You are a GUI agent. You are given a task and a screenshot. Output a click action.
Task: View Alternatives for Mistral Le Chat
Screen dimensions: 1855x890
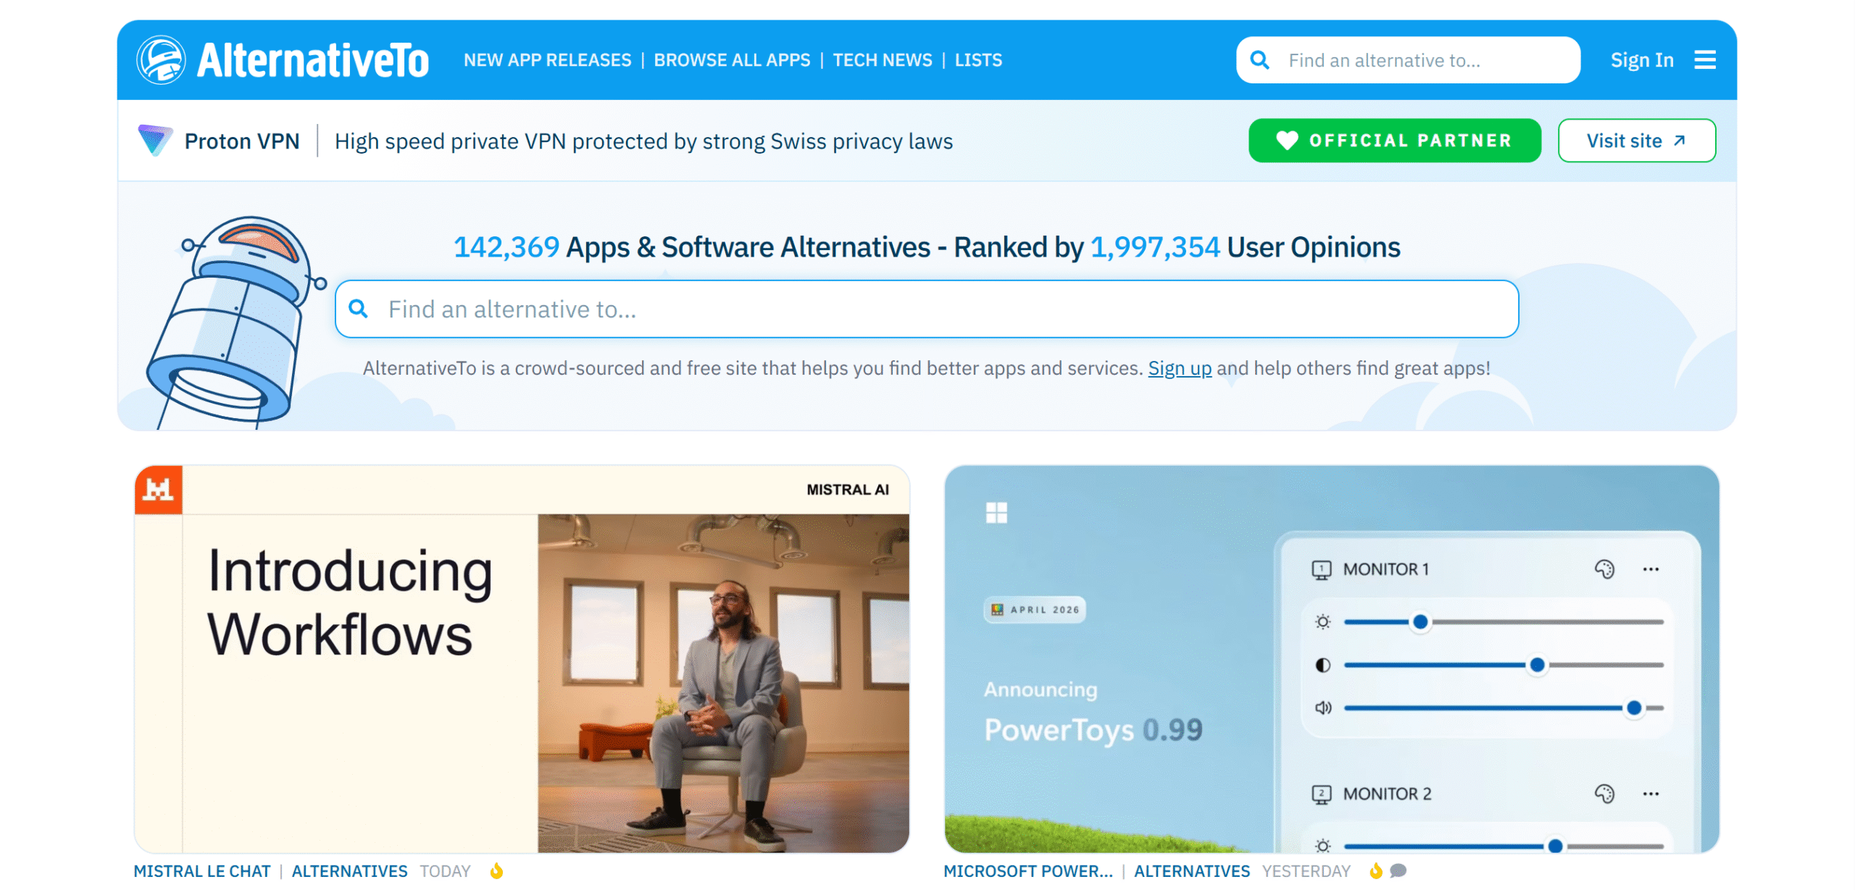(x=350, y=871)
